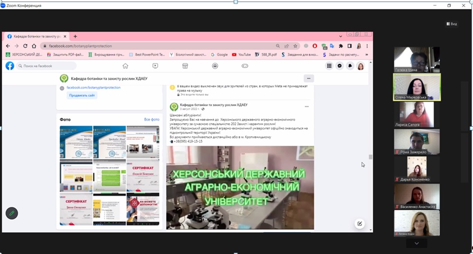Image resolution: width=473 pixels, height=254 pixels.
Task: Open the Facebook Groups icon
Action: (215, 66)
